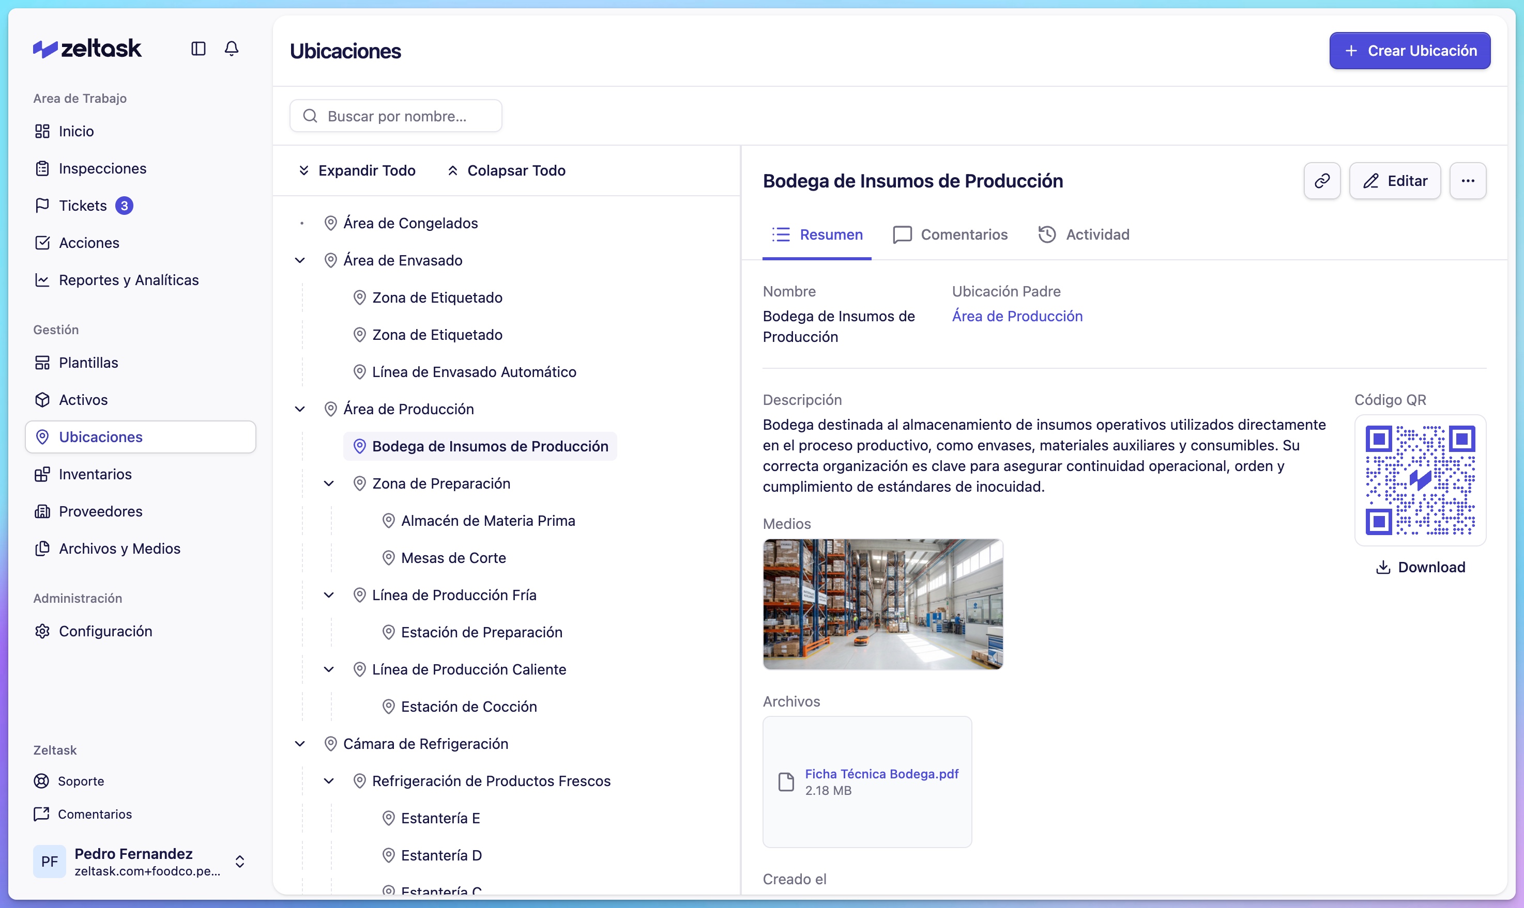
Task: Click the copy link icon button
Action: (x=1321, y=180)
